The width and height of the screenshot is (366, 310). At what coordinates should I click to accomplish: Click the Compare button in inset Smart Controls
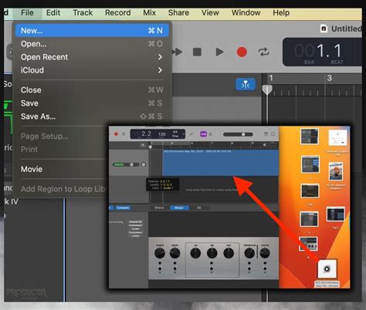tap(123, 207)
